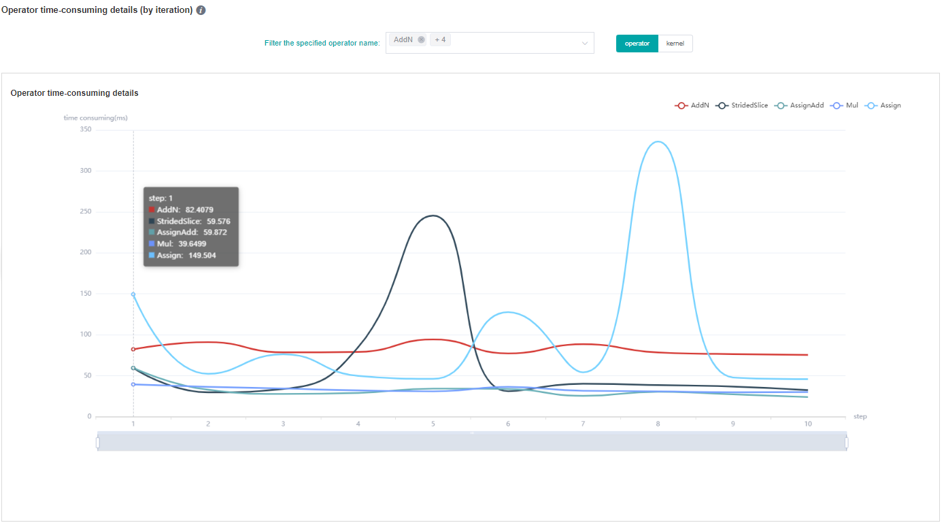Click the AddN data point at step 1

tap(133, 349)
